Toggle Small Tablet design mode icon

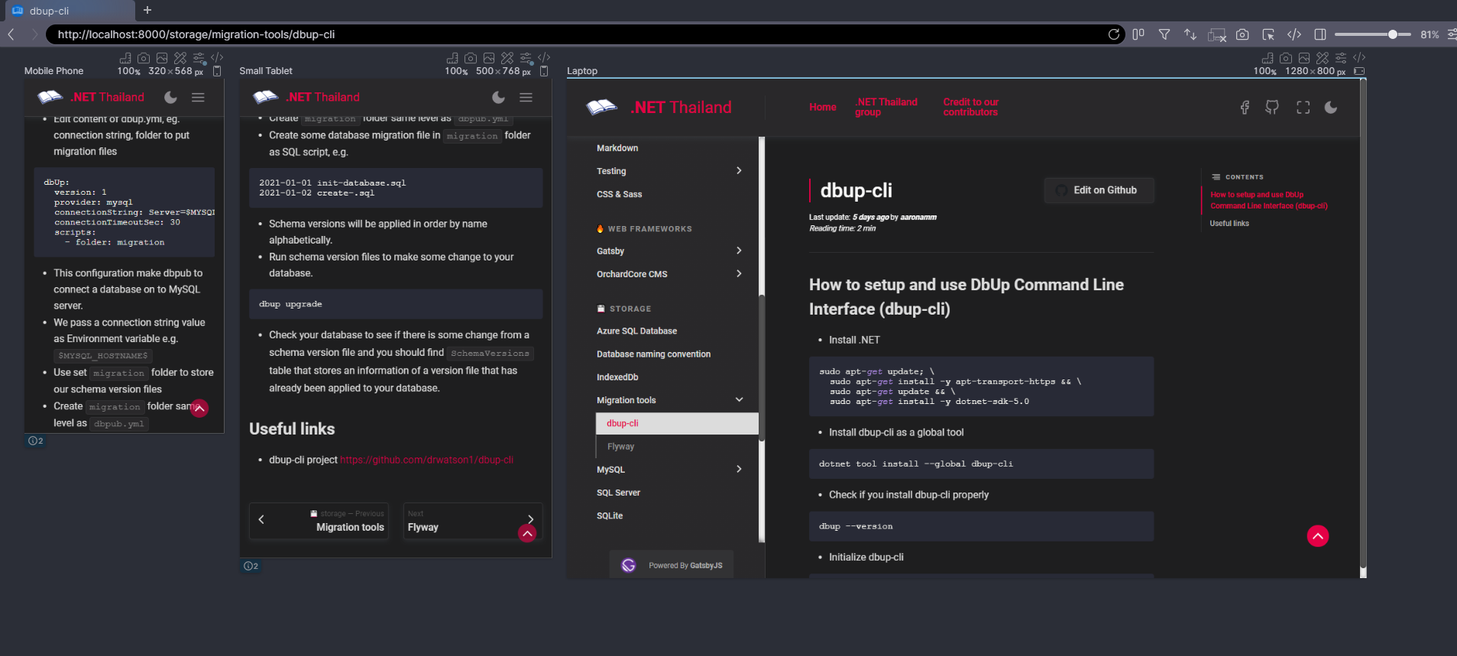507,58
